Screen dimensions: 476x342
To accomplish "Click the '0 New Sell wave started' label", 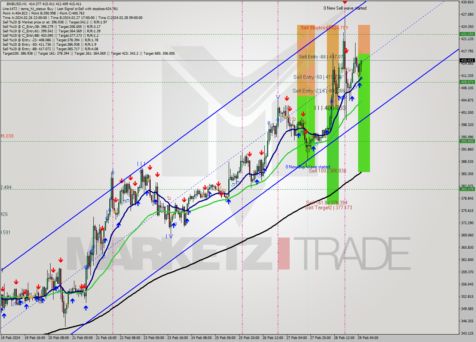I will coord(345,8).
